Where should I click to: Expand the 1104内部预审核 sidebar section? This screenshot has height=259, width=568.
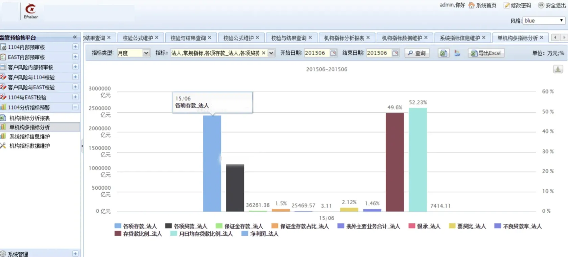(75, 47)
